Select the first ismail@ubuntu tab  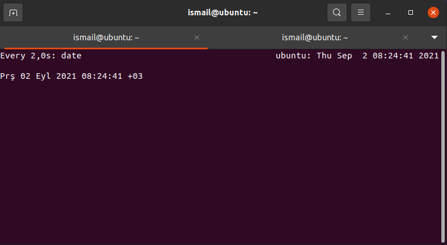coord(106,37)
